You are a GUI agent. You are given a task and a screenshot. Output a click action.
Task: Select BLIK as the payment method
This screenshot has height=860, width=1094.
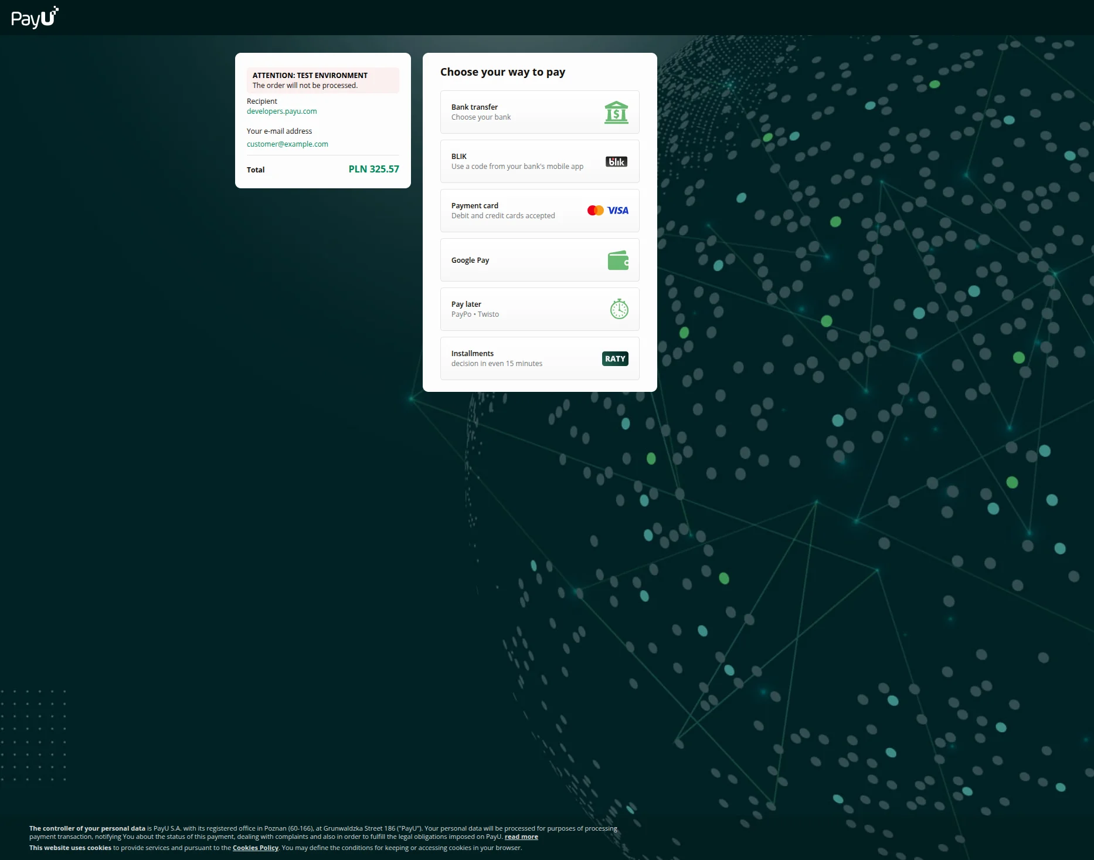click(x=539, y=161)
